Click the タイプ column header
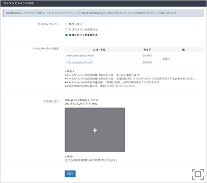The image size is (207, 183). tap(147, 50)
